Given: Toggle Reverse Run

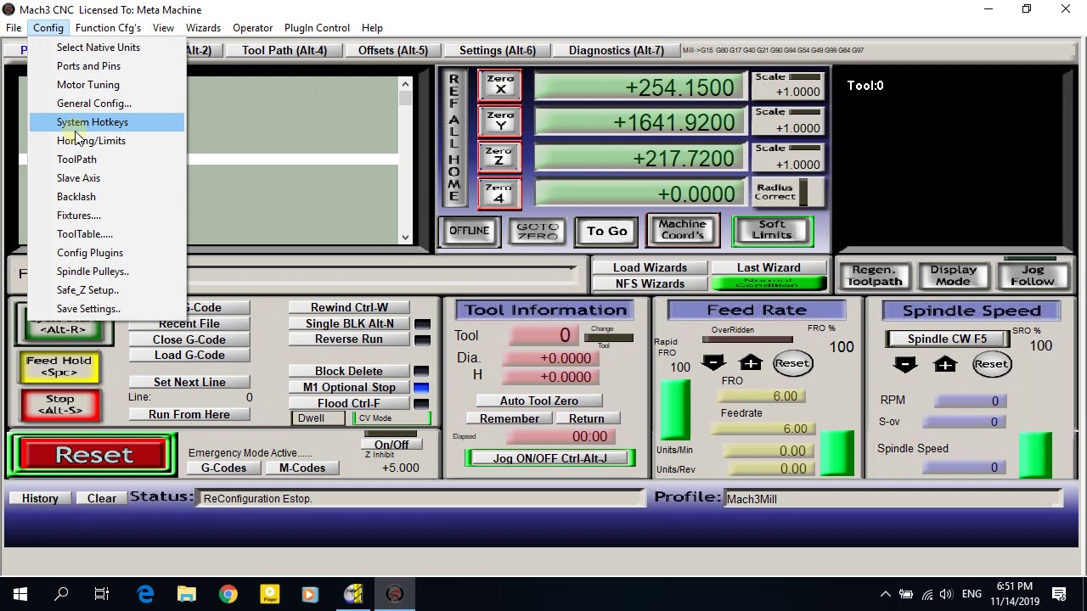Looking at the screenshot, I should [x=349, y=339].
